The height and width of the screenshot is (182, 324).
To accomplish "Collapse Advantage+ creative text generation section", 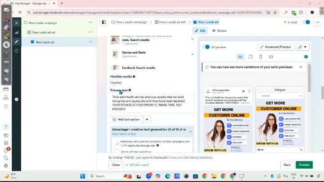I will [x=191, y=131].
